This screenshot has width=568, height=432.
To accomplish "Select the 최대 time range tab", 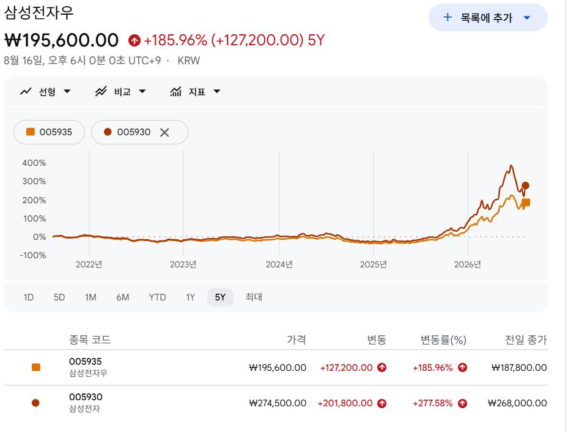I will [x=254, y=297].
